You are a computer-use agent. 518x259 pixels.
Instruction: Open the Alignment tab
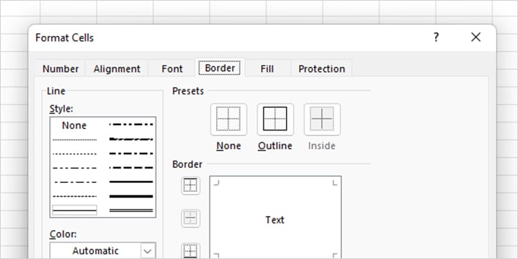tap(117, 68)
